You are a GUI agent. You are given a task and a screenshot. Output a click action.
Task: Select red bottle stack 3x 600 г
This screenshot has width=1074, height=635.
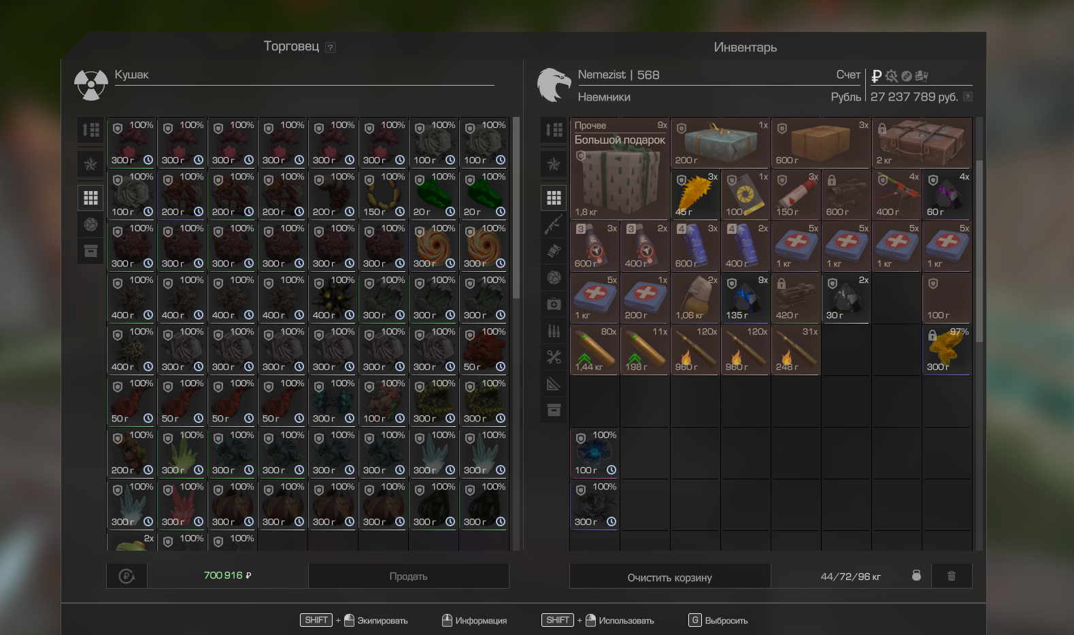tap(595, 246)
